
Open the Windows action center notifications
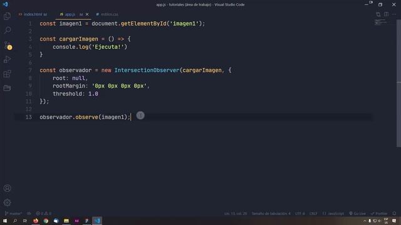pos(394,221)
